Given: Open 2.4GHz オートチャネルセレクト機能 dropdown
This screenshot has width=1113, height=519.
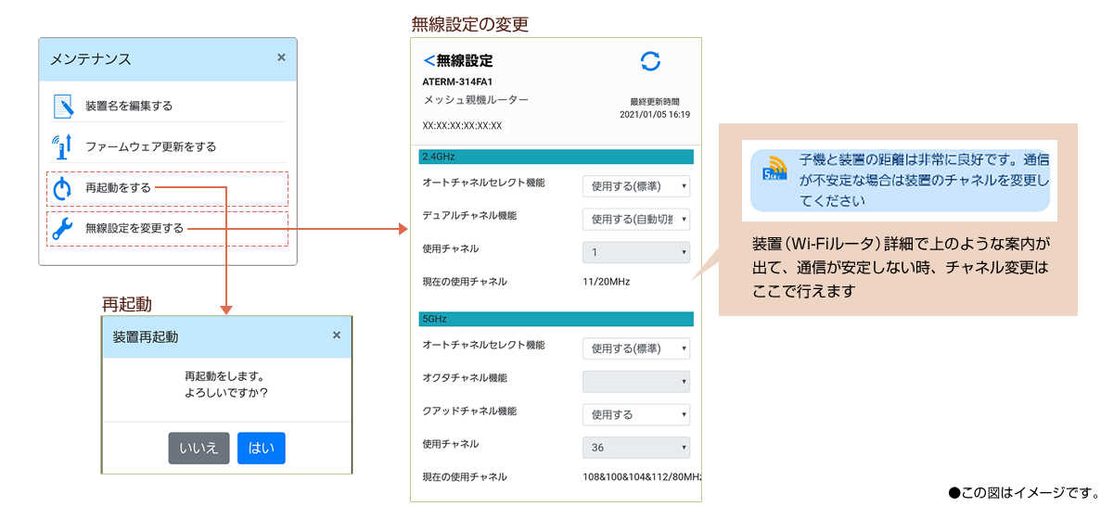Looking at the screenshot, I should pyautogui.click(x=636, y=186).
